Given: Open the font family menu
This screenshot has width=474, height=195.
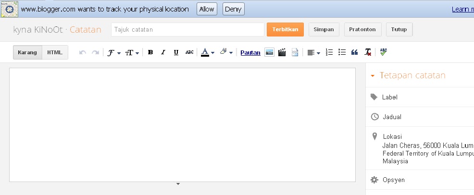Looking at the screenshot, I should 114,52.
